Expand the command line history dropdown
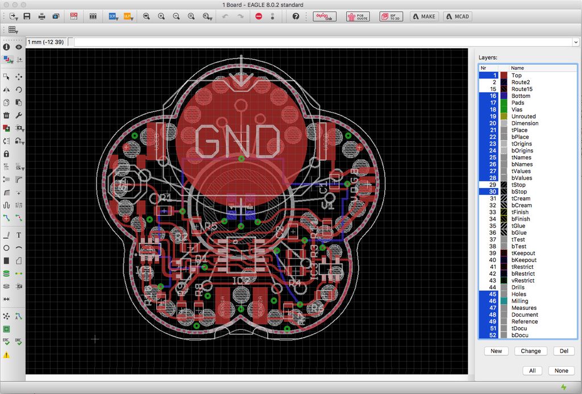Viewport: 582px width, 394px height. pos(576,42)
